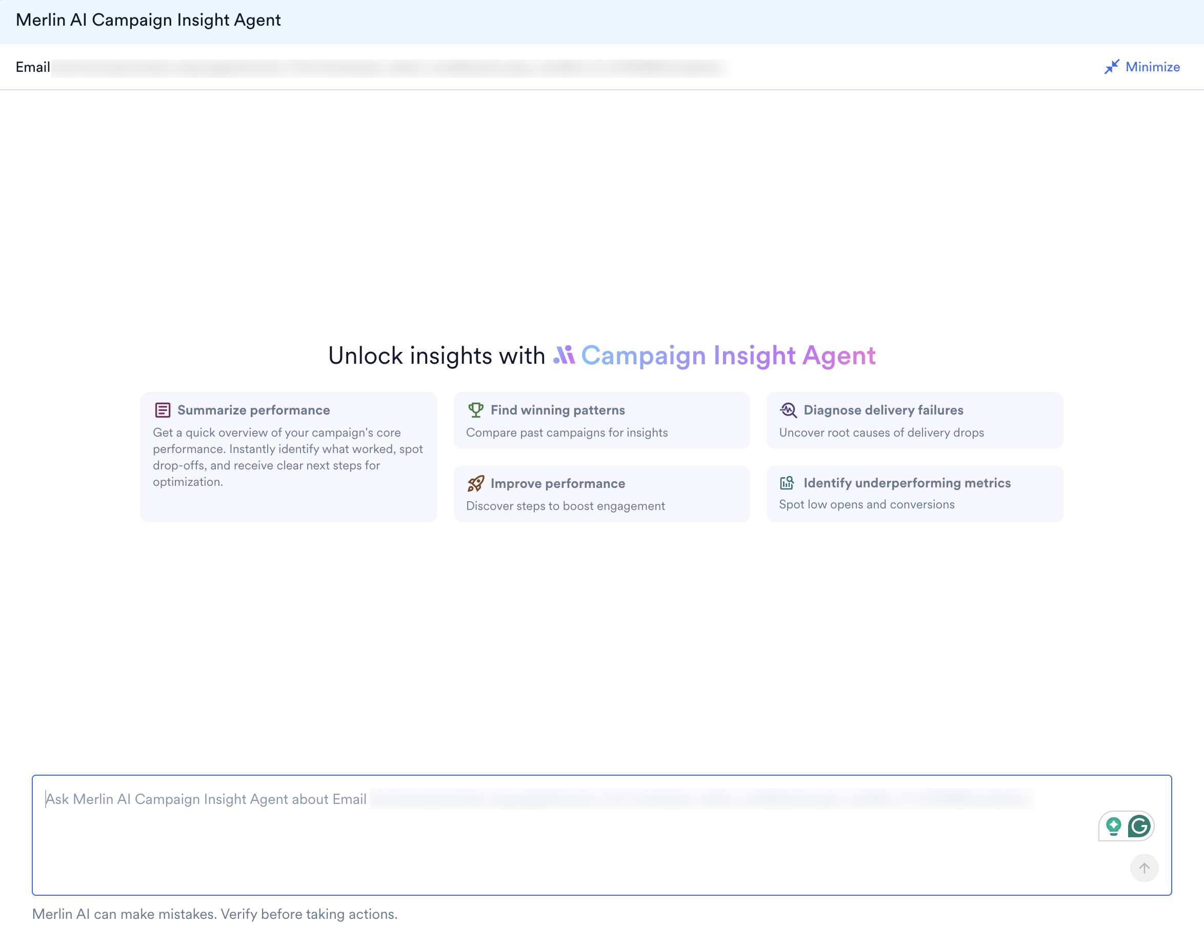Click the underperforming metrics chart icon
The width and height of the screenshot is (1204, 945).
[787, 483]
